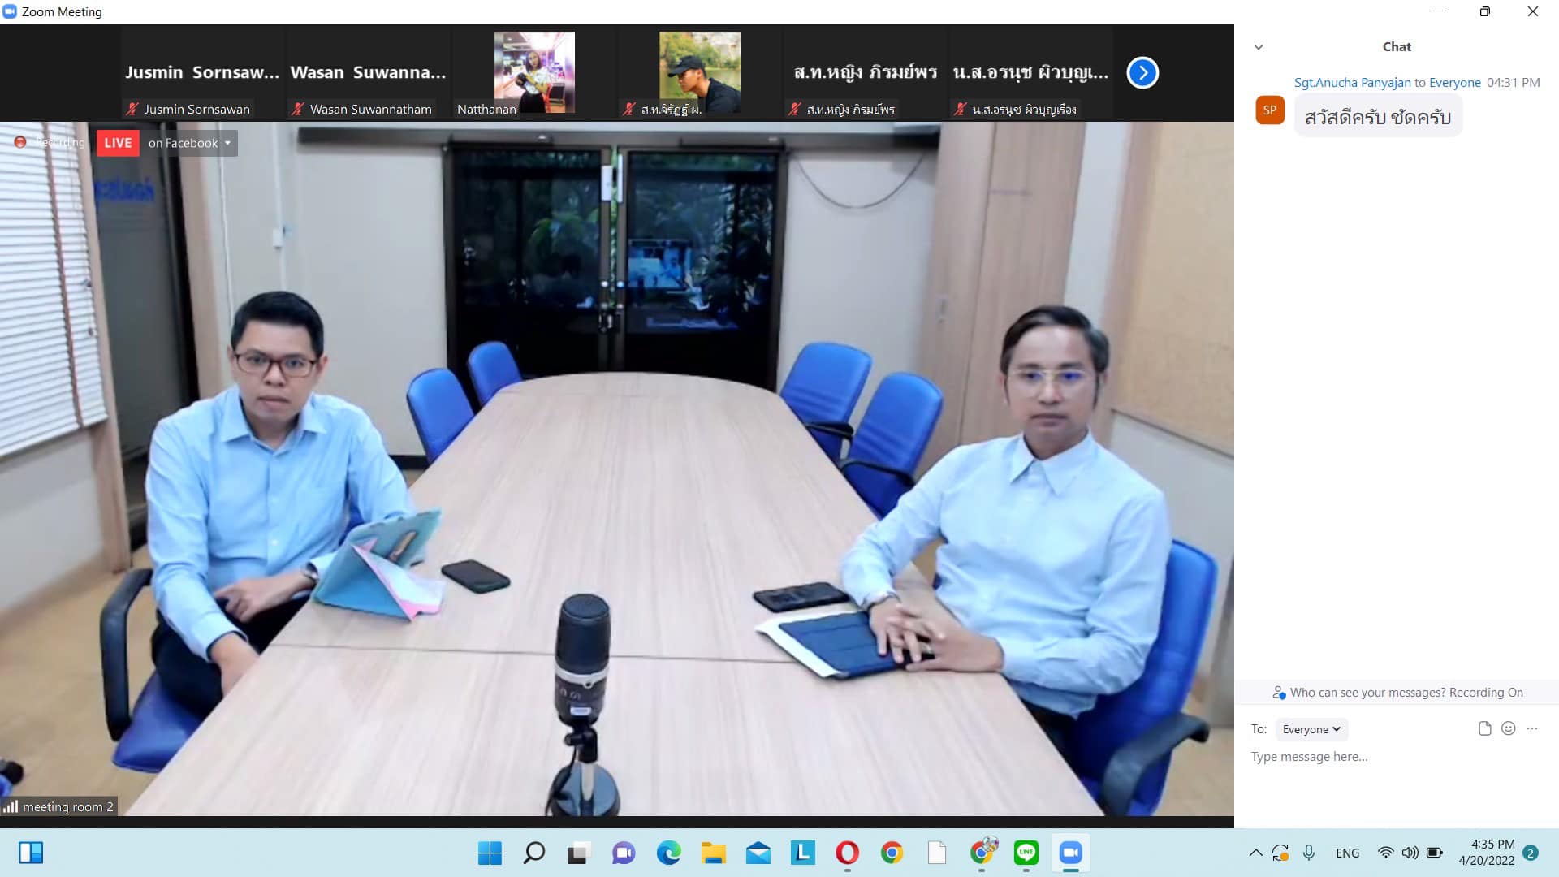Click the Zoom icon in taskbar
Screen dimensions: 1559x877
tap(1070, 853)
